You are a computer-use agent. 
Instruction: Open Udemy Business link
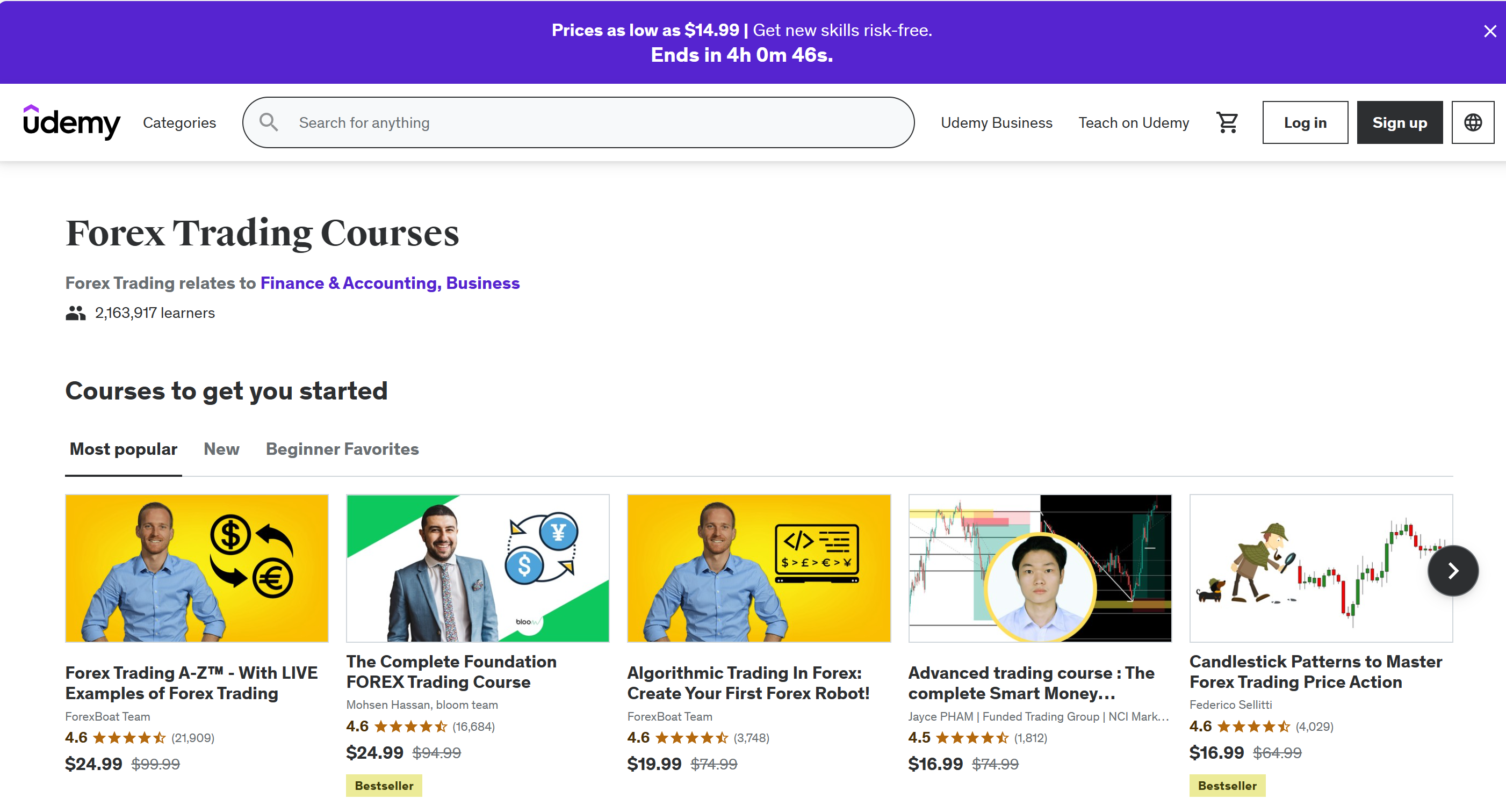pos(996,122)
